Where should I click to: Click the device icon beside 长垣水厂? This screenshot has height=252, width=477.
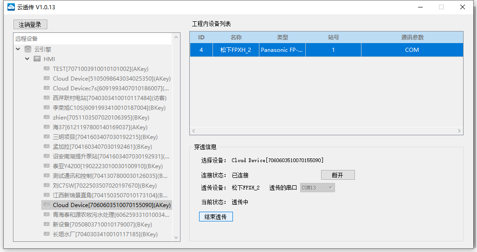point(46,234)
